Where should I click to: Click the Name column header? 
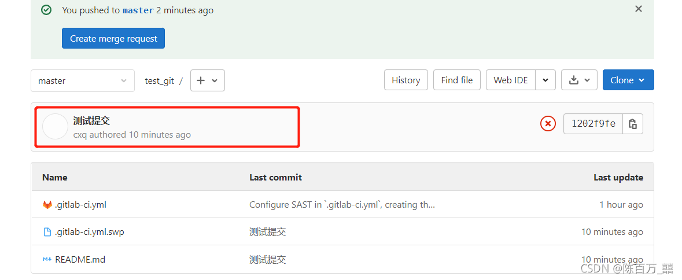pyautogui.click(x=55, y=178)
